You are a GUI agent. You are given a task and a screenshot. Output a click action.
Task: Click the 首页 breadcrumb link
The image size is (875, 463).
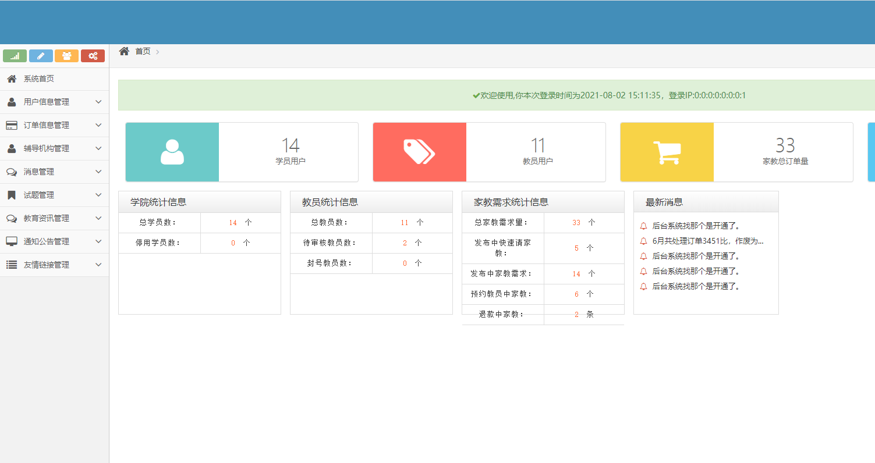[143, 51]
